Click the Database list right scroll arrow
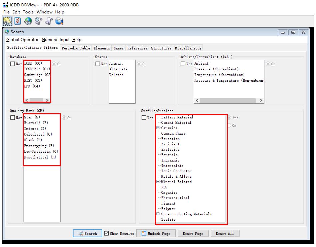This screenshot has height=247, width=316. (x=47, y=100)
